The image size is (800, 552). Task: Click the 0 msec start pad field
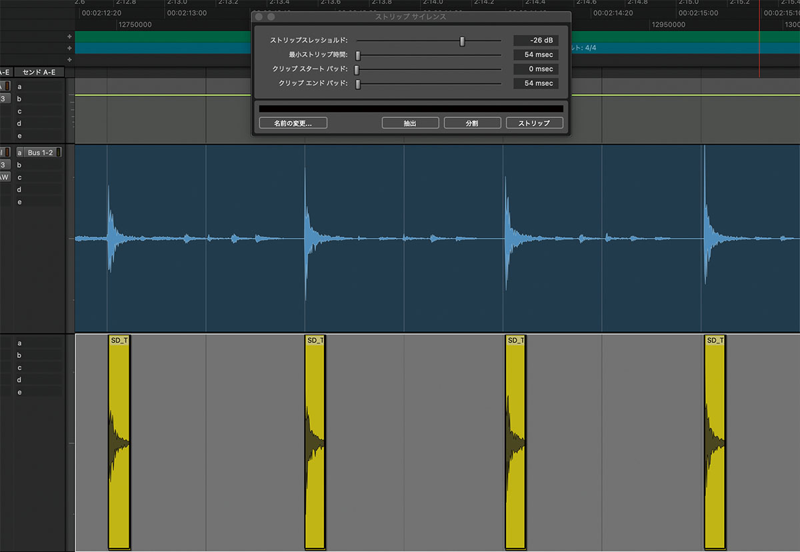[536, 69]
